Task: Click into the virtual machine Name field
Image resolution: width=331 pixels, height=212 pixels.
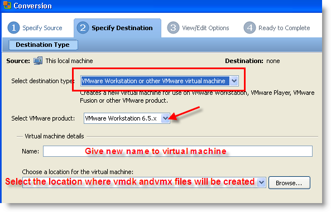Action: (178, 151)
